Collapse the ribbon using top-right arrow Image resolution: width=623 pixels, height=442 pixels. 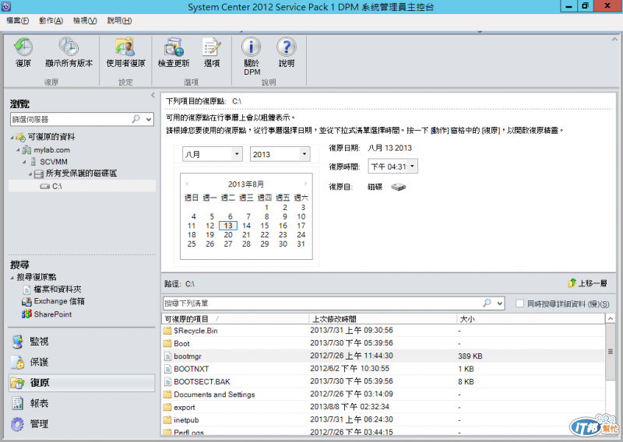[x=614, y=40]
